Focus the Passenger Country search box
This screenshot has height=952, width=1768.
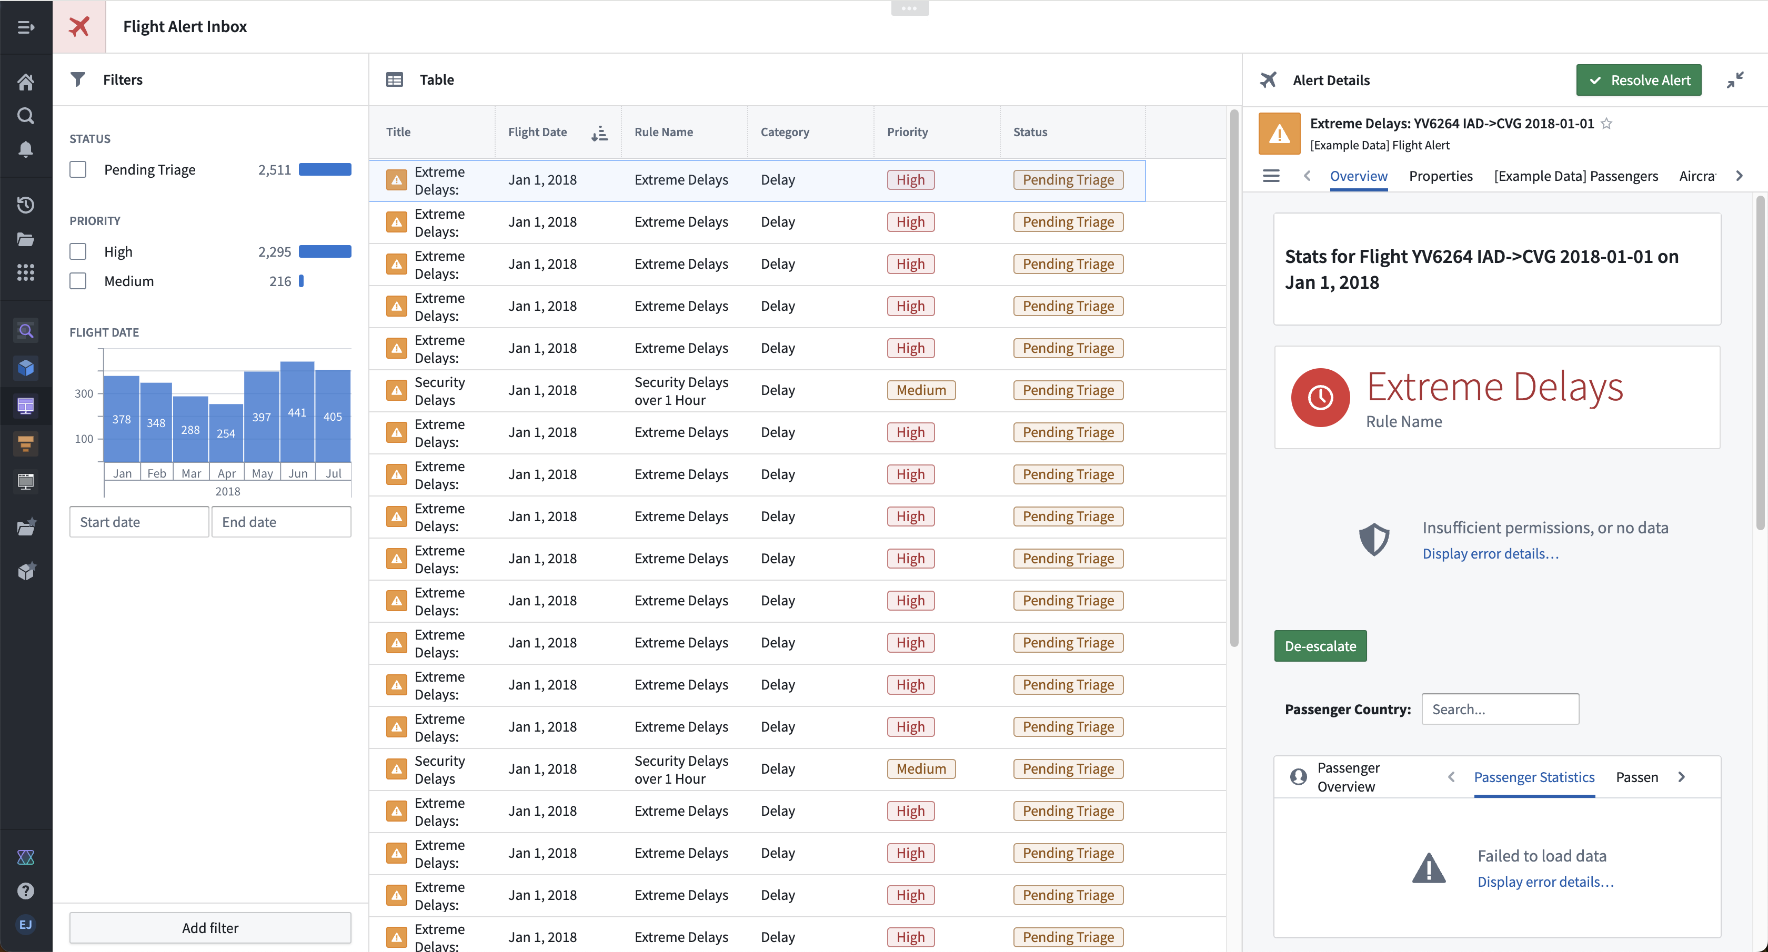coord(1500,708)
